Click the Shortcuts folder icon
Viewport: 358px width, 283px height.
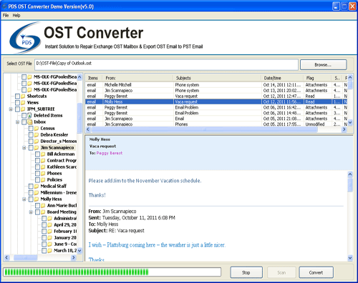(x=23, y=96)
